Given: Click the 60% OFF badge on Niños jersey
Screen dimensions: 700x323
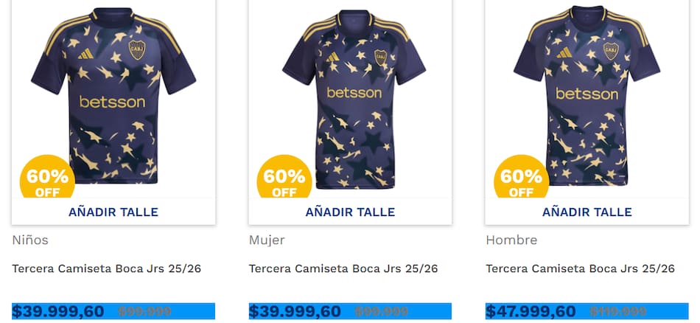Looking at the screenshot, I should [x=47, y=177].
